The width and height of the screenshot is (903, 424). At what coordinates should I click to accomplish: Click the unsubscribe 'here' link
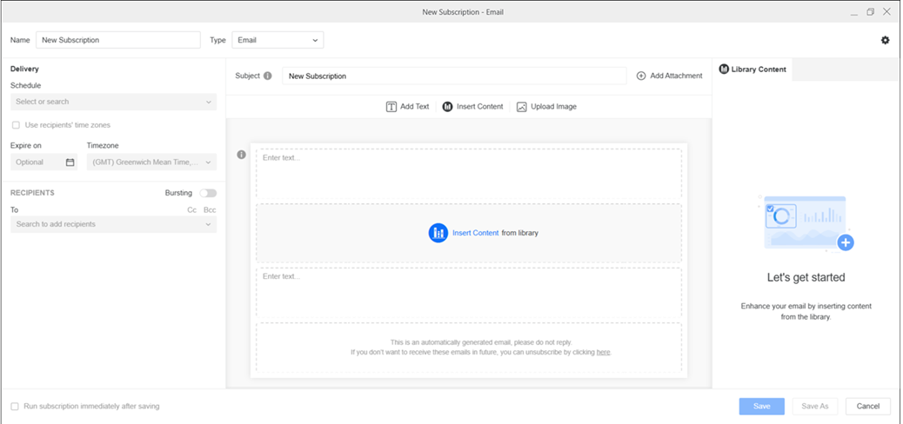603,353
